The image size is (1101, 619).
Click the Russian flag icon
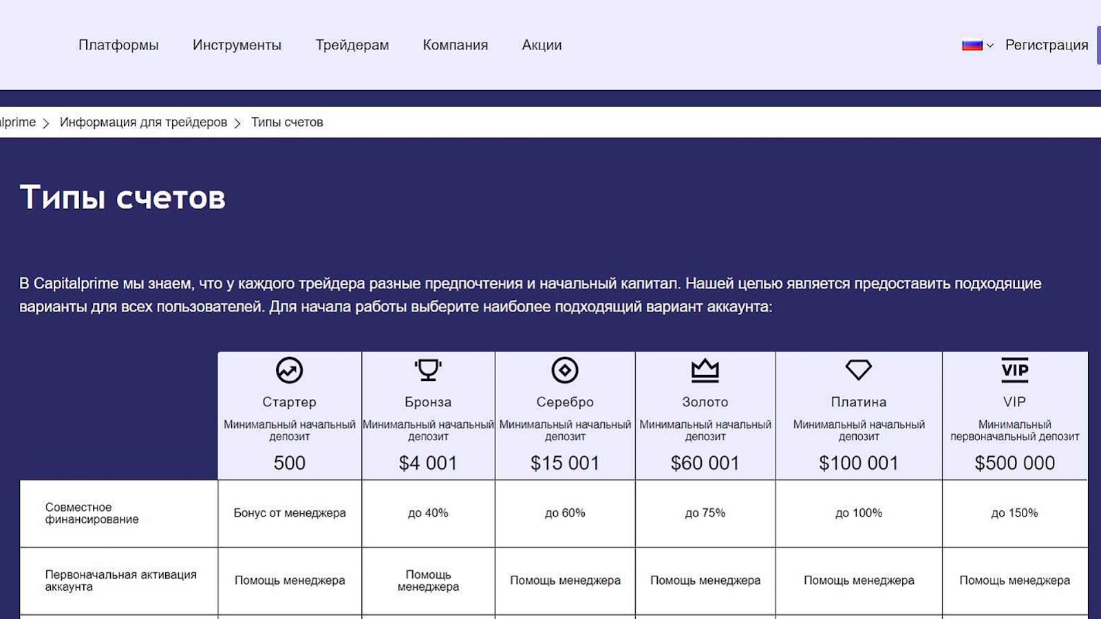pyautogui.click(x=971, y=44)
